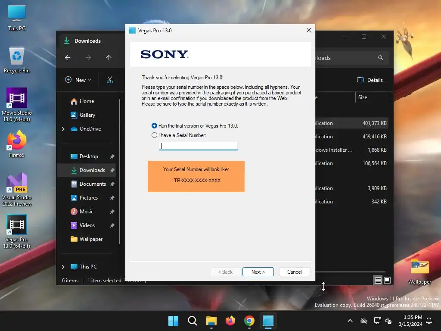Viewport: 441px width, 331px height.
Task: Select the 459,416 KB file row
Action: [351, 137]
